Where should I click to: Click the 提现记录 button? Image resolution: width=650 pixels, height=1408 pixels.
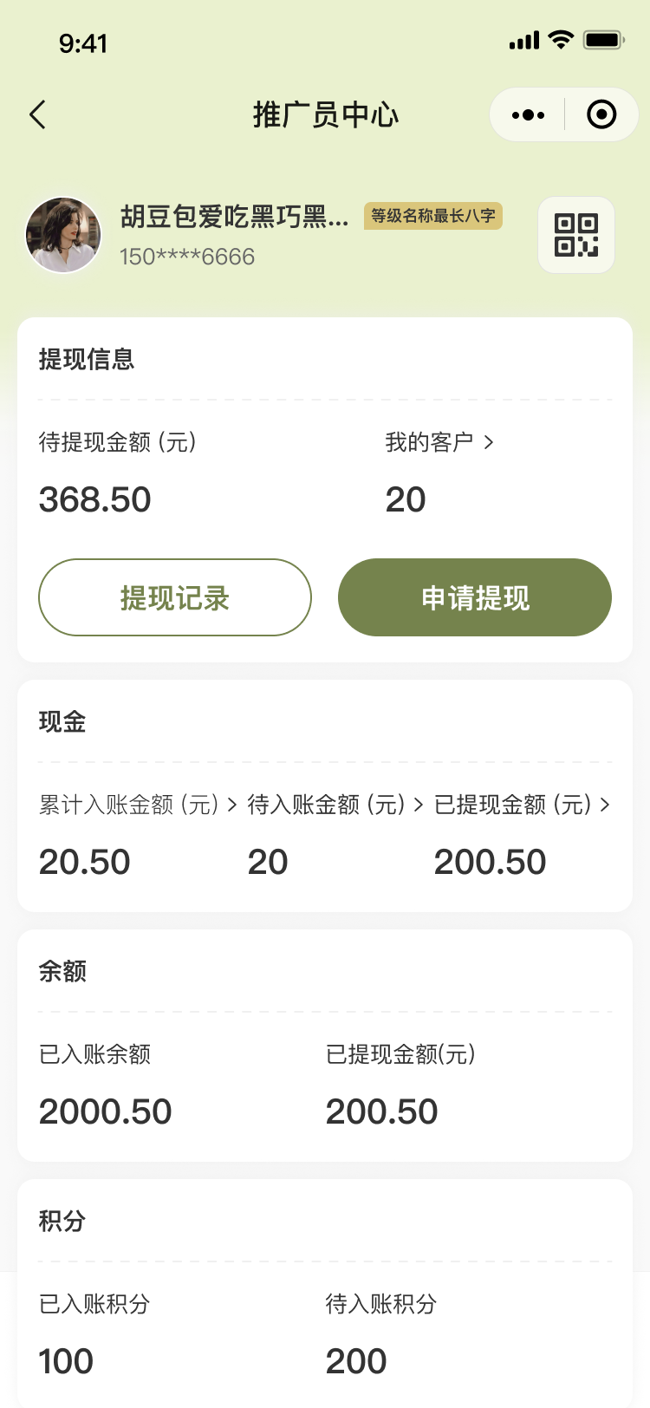click(175, 597)
